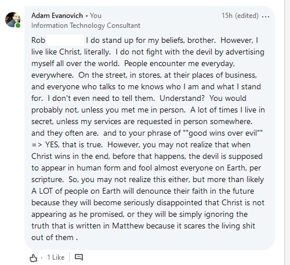Click the Rob mention in the comment

(x=38, y=40)
